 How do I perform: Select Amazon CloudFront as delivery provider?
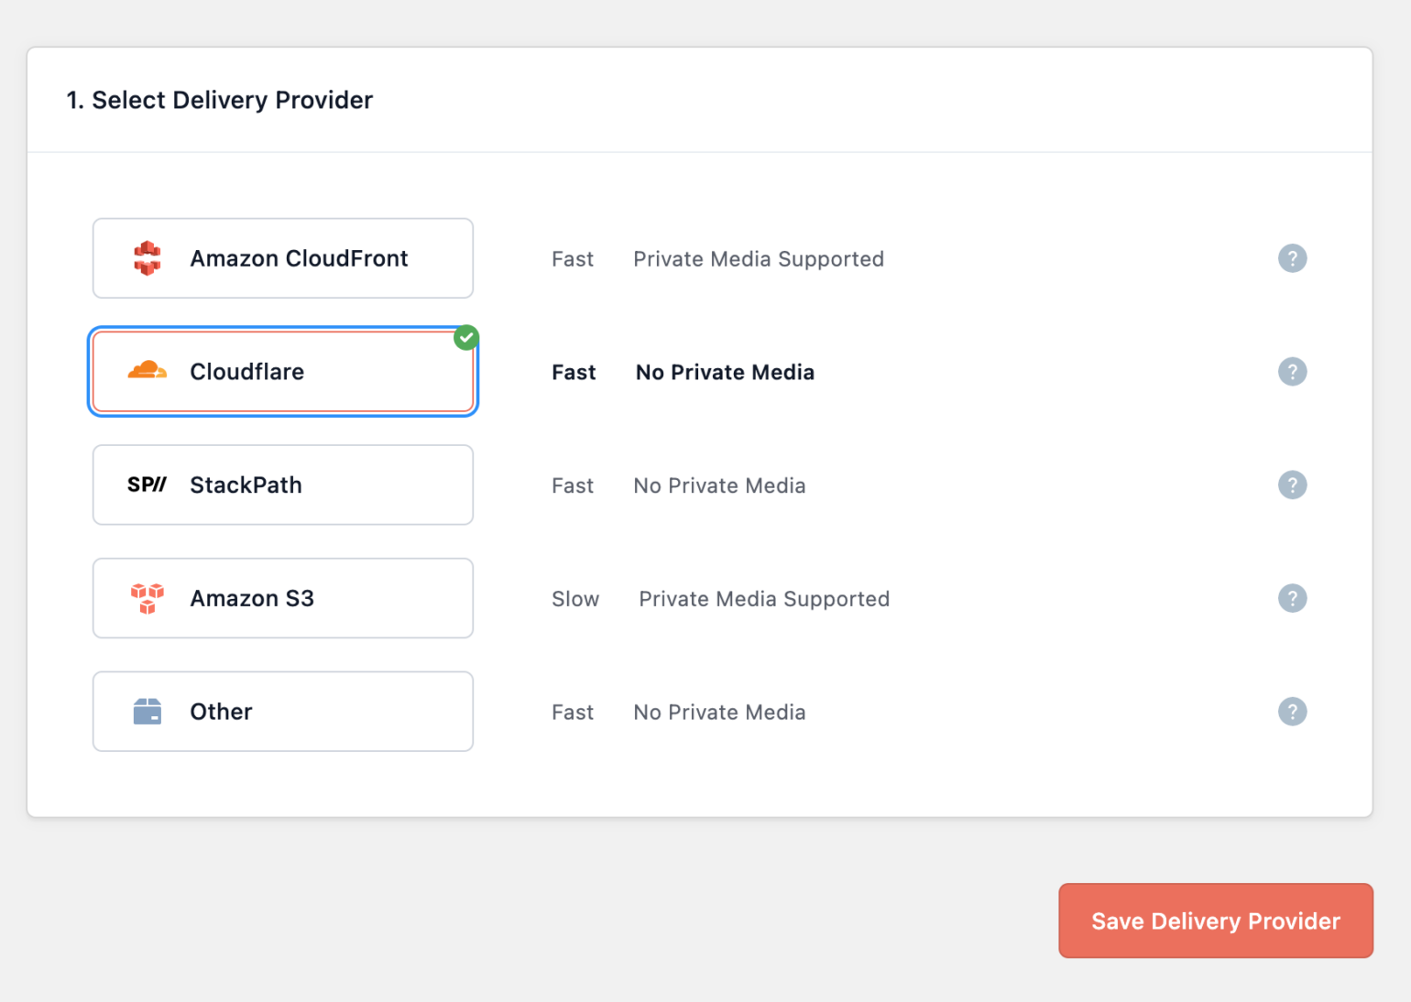[x=283, y=258]
